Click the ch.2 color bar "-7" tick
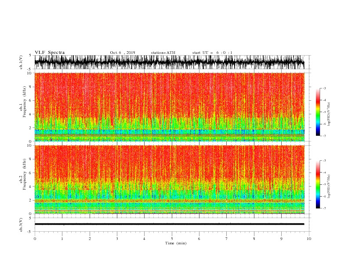The height and width of the screenshot is (268, 348). [x=324, y=208]
